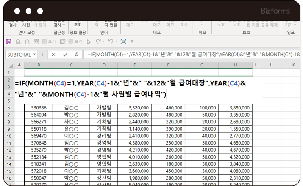Click the select objects pointer icon

pos(89,41)
